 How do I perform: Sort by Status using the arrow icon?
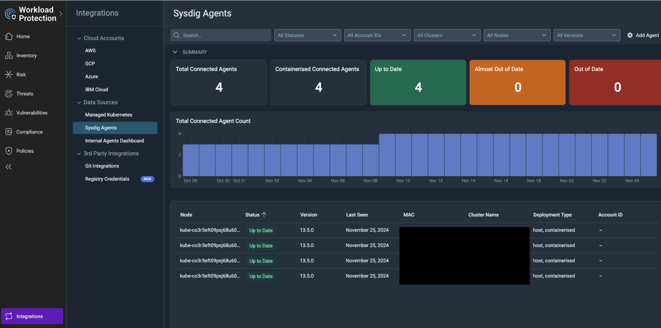264,215
